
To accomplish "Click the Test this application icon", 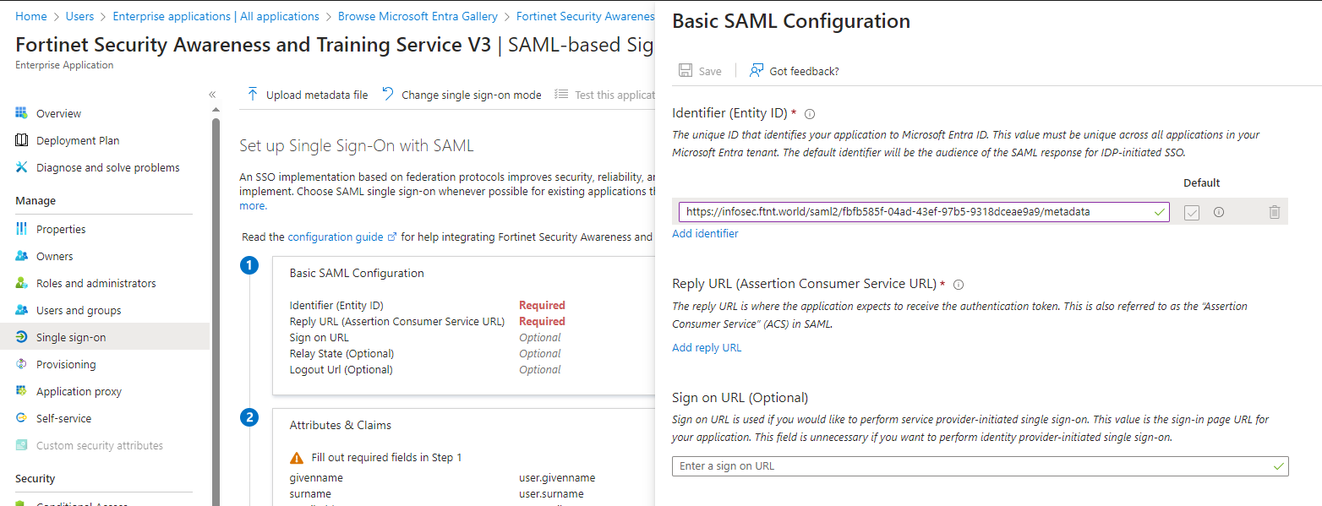I will point(561,95).
